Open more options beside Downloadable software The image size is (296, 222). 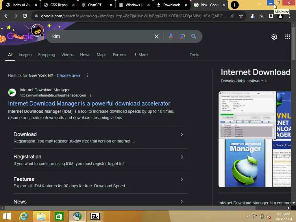coord(266,81)
